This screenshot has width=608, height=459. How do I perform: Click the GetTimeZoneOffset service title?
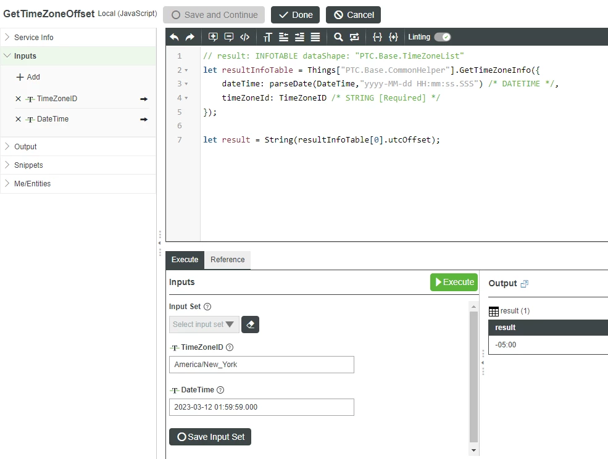click(x=49, y=14)
